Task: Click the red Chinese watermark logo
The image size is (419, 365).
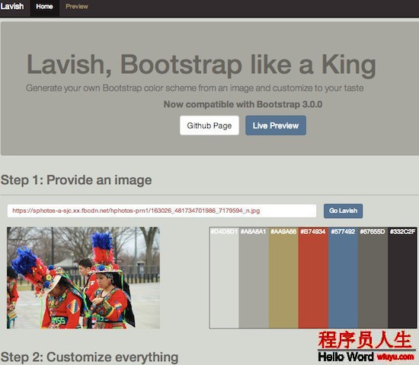Action: (365, 340)
